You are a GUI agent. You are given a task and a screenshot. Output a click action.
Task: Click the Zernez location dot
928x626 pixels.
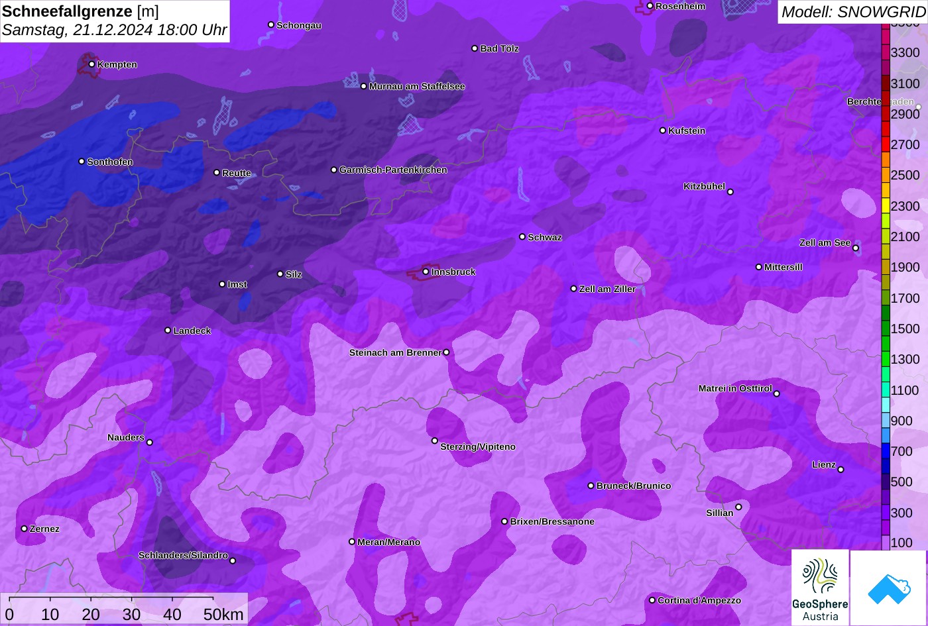[25, 529]
